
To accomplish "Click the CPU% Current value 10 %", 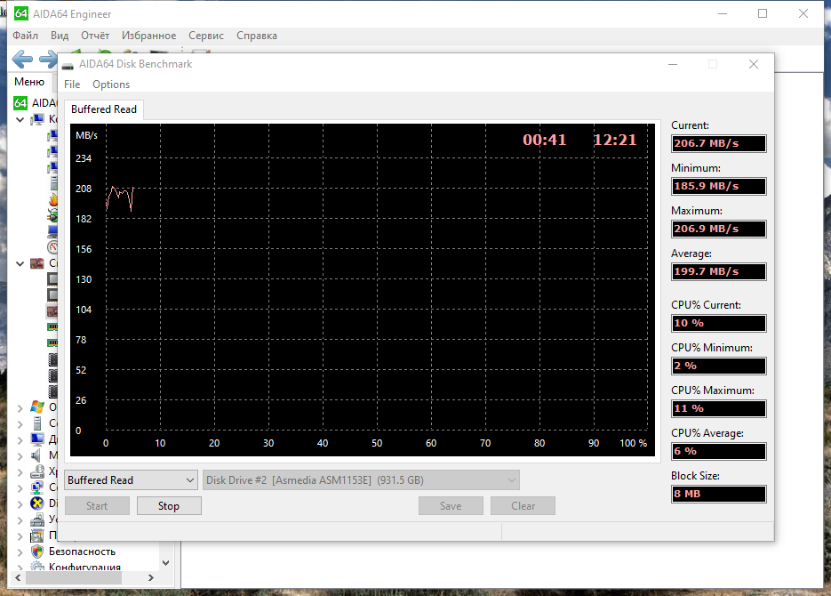I will (x=718, y=323).
